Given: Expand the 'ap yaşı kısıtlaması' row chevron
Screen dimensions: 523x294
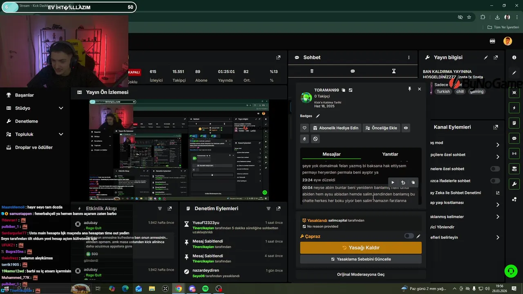Looking at the screenshot, I should [x=498, y=205].
